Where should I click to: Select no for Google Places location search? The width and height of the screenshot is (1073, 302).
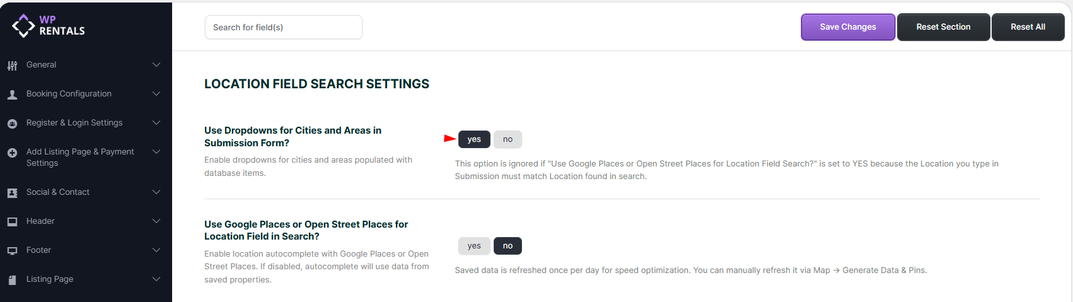tap(507, 246)
